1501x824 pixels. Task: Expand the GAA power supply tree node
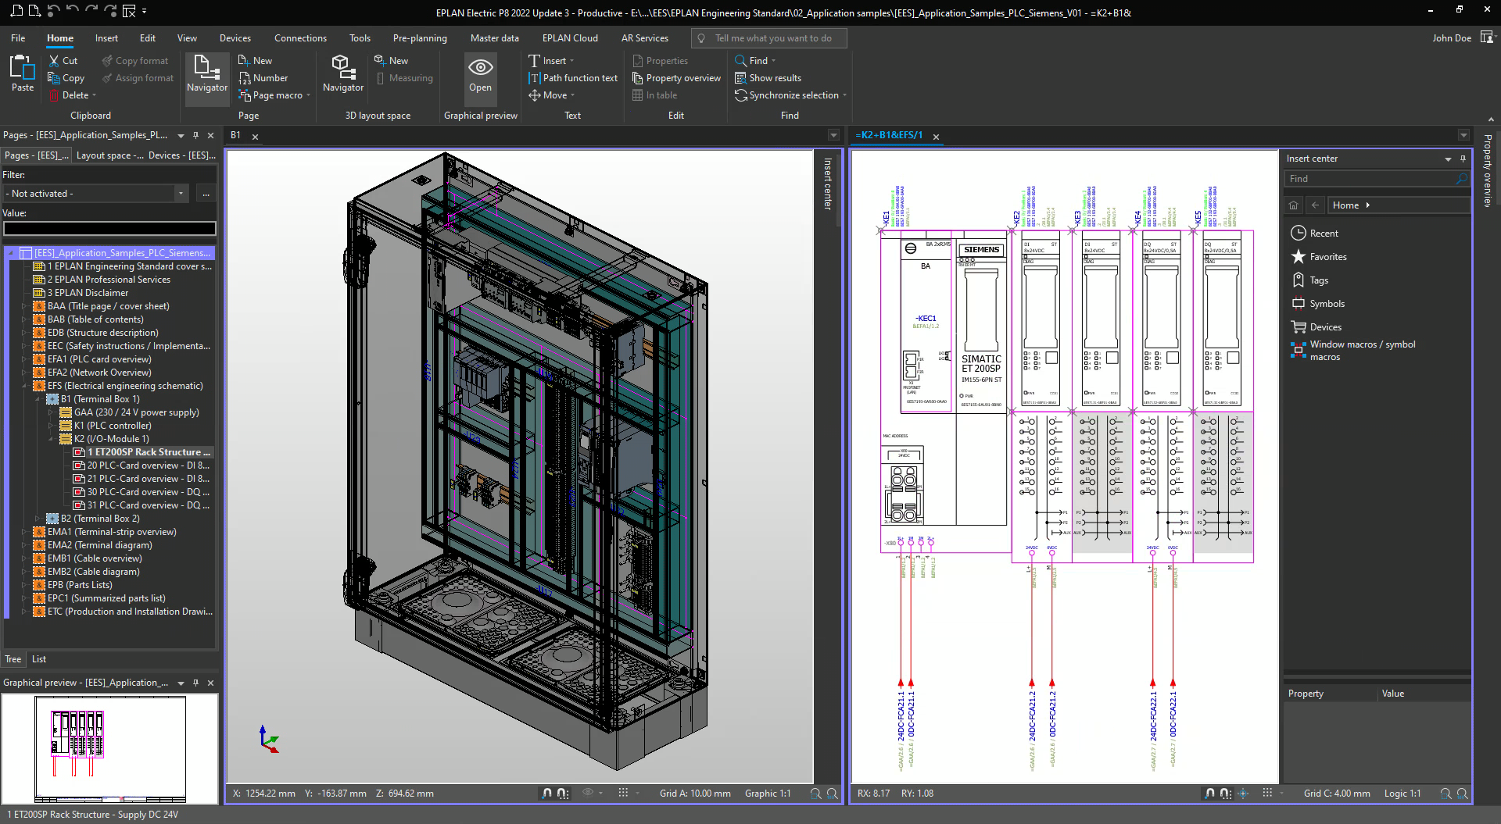(51, 412)
